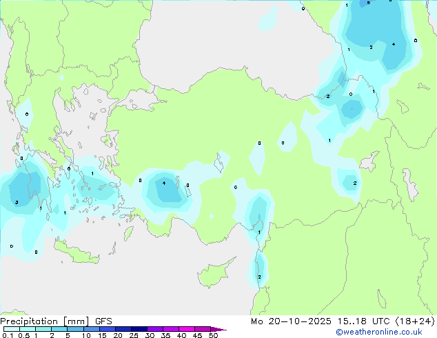Pick the 40–45 mm magenta legend swatch
The height and width of the screenshot is (338, 437).
pos(187,329)
